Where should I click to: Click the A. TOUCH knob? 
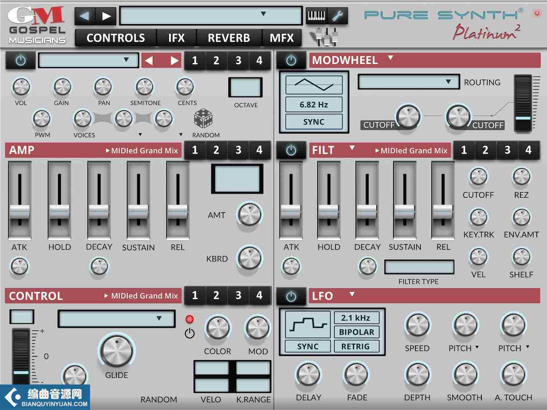point(513,375)
